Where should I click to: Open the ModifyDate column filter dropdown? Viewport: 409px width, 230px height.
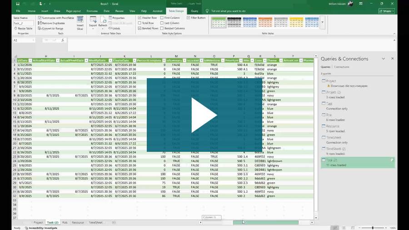tap(110, 60)
